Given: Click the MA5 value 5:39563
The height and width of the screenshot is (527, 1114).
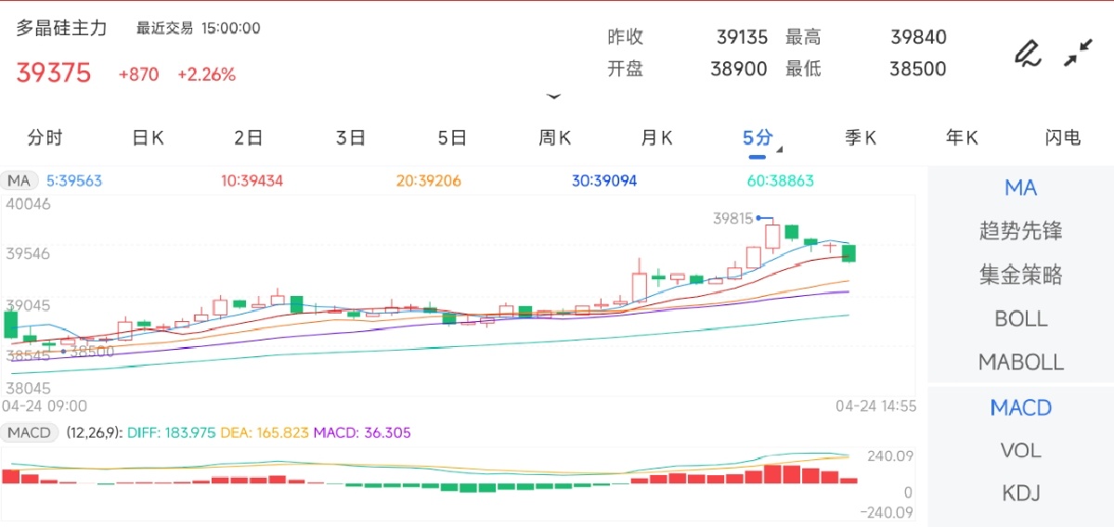Looking at the screenshot, I should (x=74, y=181).
